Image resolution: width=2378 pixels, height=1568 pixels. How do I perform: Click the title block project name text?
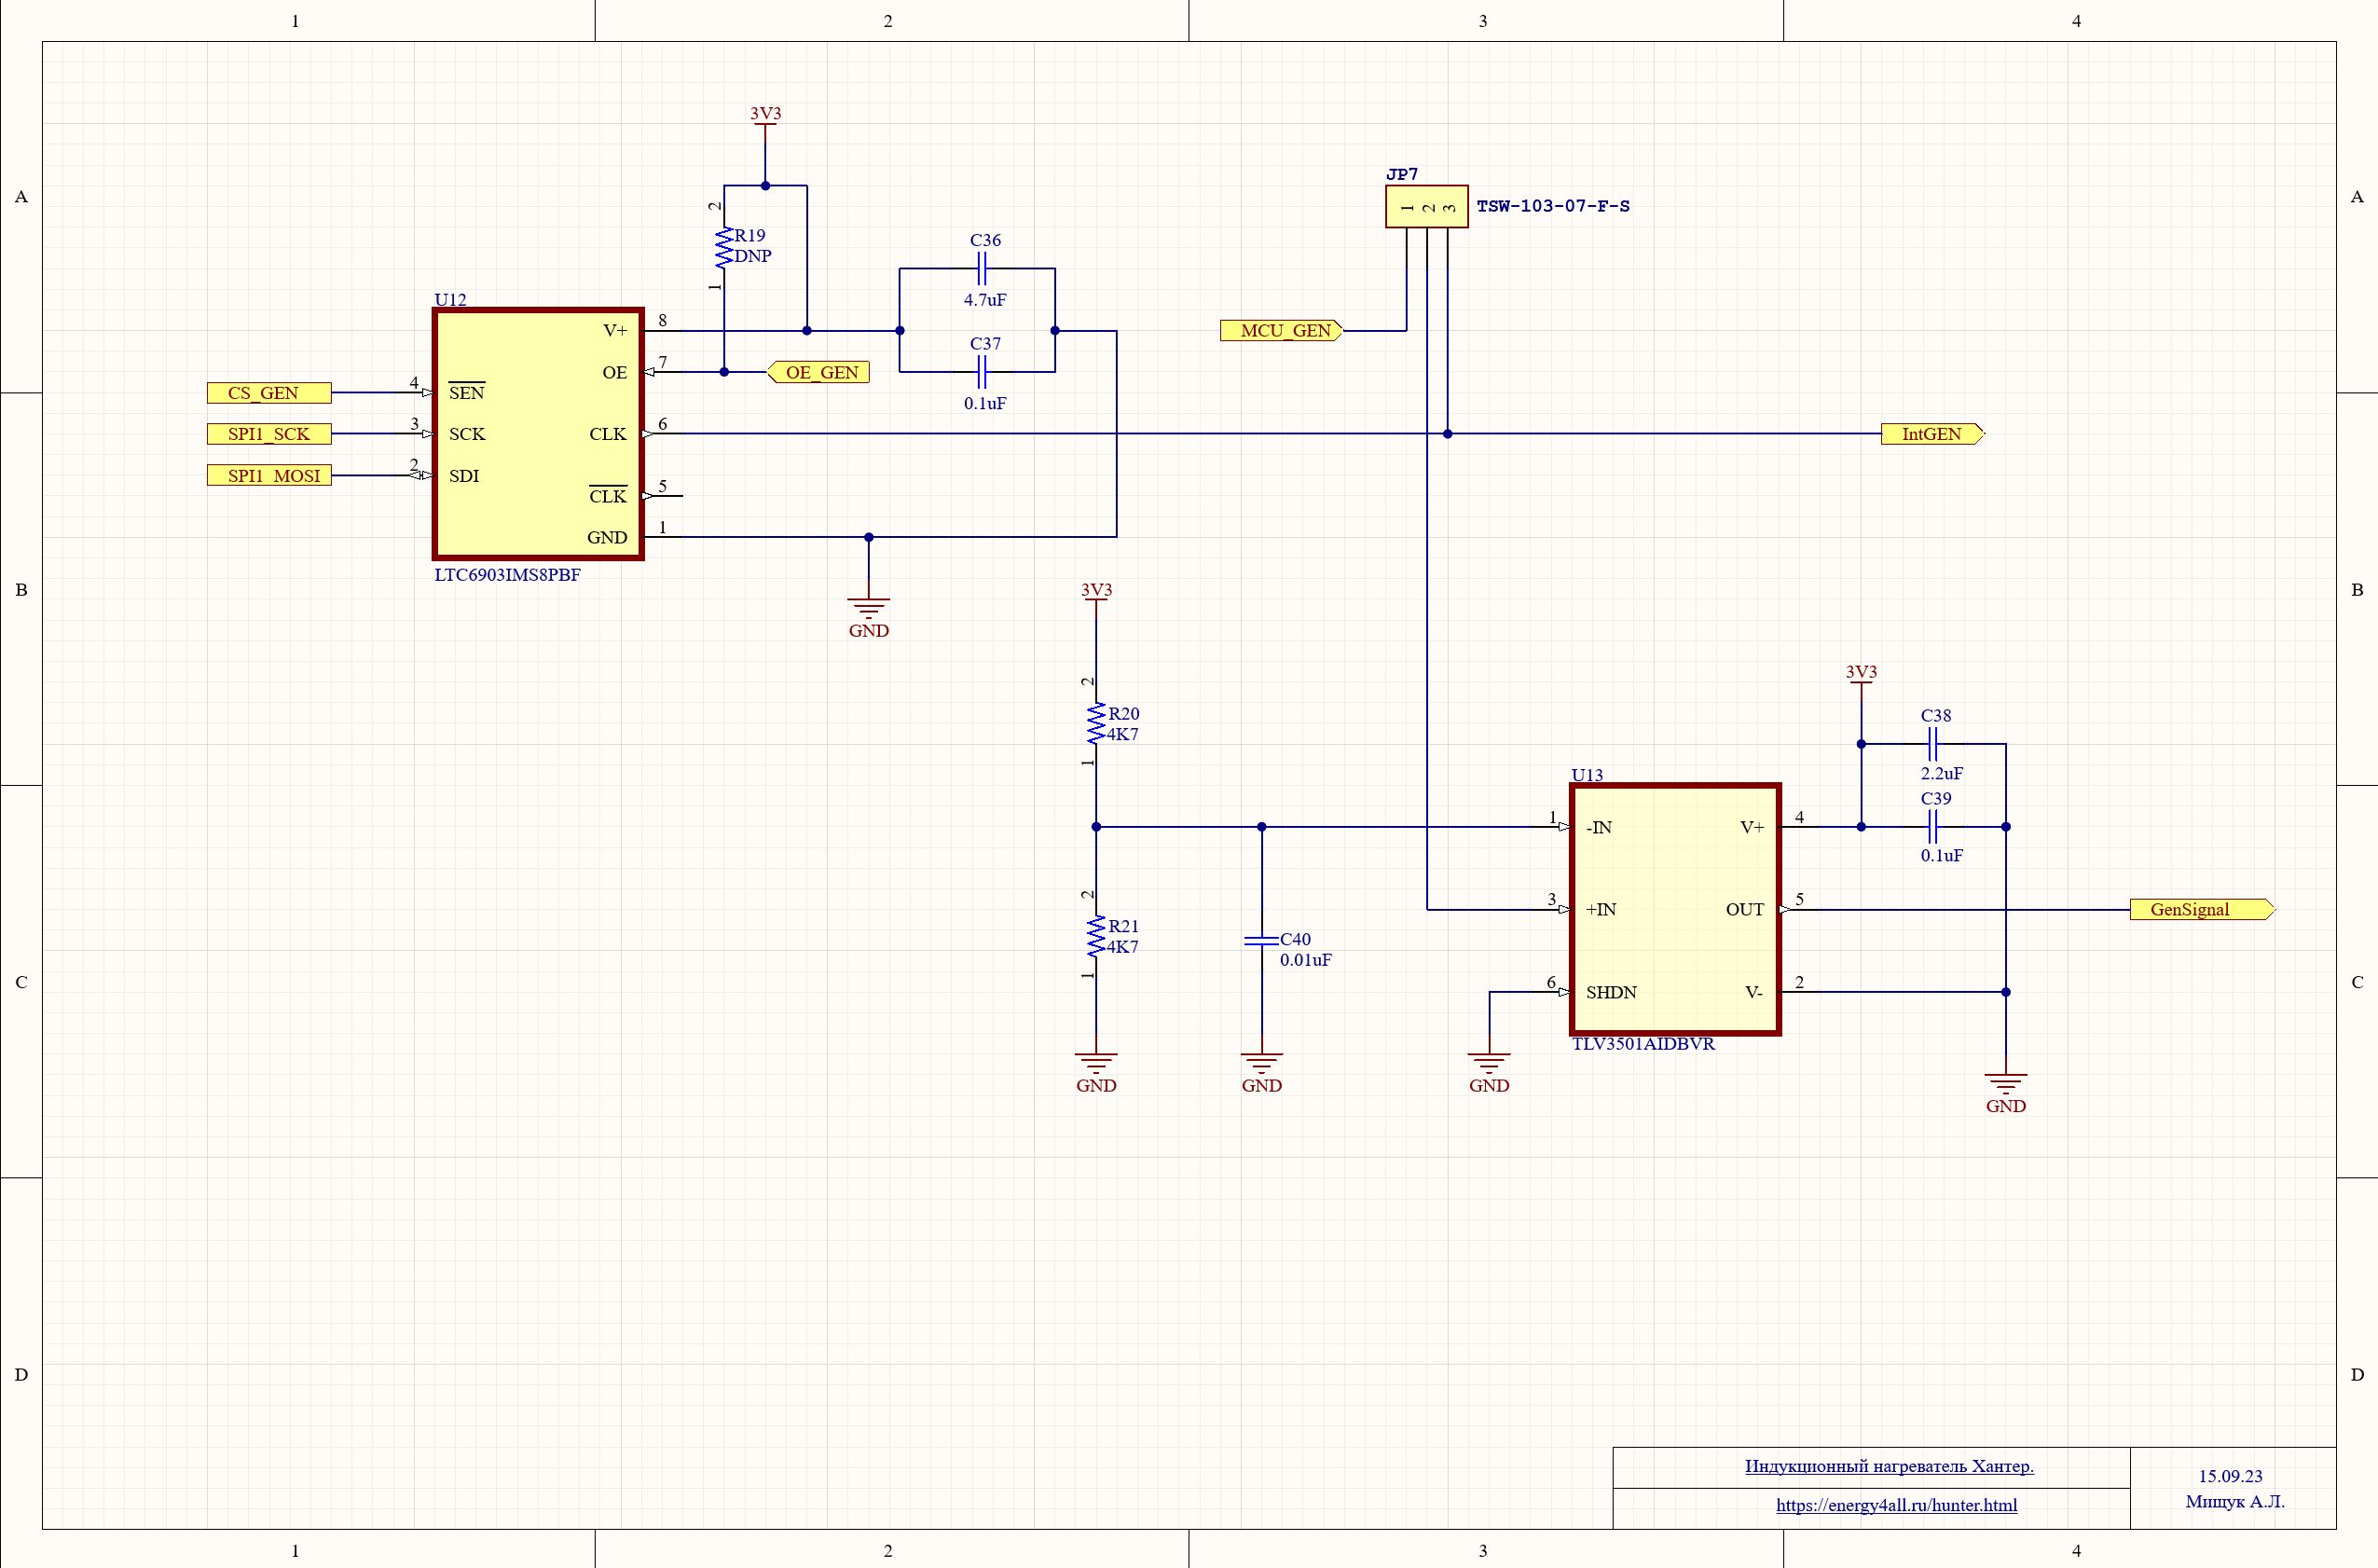click(x=1889, y=1466)
